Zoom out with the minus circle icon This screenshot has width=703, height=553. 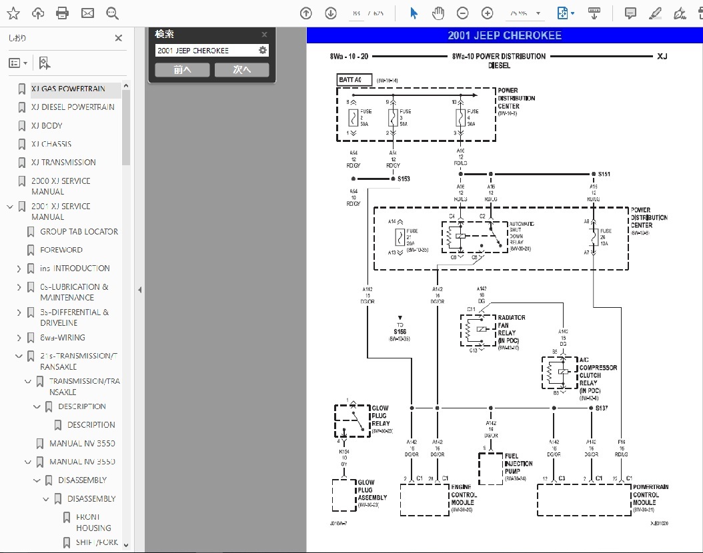coord(462,13)
